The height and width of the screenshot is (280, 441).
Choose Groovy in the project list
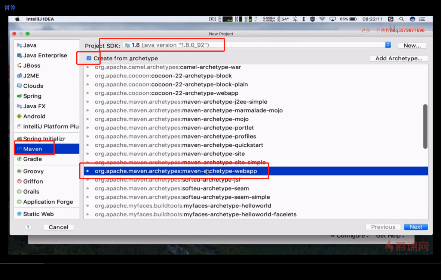[x=30, y=171]
